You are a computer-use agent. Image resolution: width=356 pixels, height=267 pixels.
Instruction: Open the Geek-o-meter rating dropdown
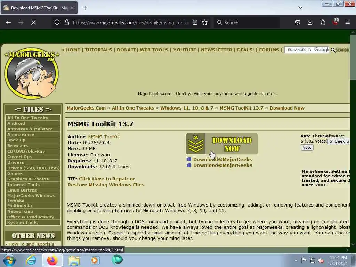(x=339, y=141)
